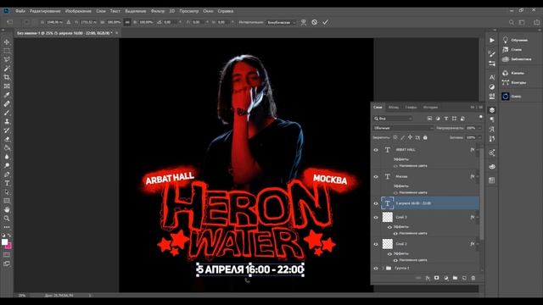The width and height of the screenshot is (543, 305).
Task: Click the pink background color swatch
Action: (8, 246)
